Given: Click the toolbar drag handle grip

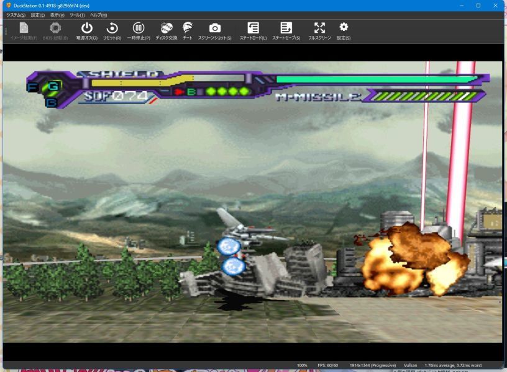Looking at the screenshot, I should point(5,31).
